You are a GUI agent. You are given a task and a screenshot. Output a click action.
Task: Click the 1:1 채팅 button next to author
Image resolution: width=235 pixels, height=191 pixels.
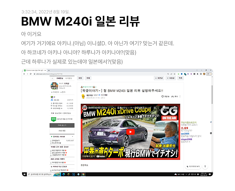click(x=104, y=95)
